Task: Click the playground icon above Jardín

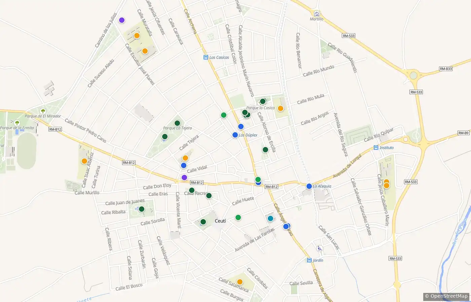Action: (320, 249)
